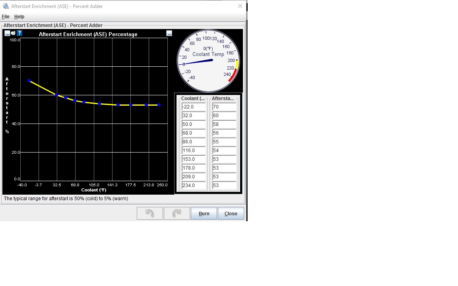The image size is (458, 286).
Task: Select the afterstart field with value 54
Action: pyautogui.click(x=224, y=151)
